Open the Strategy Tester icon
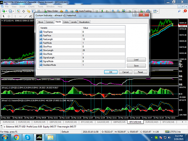 pos(39,11)
